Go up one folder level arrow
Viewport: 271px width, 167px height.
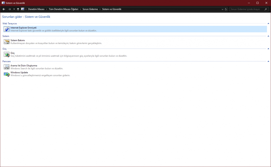pyautogui.click(x=18, y=9)
